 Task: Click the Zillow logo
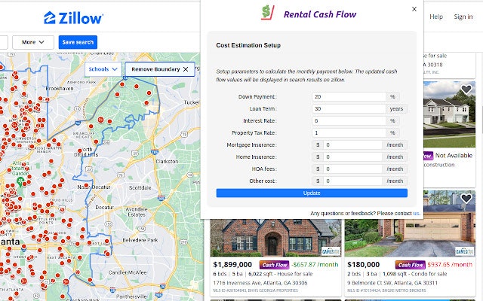[x=73, y=18]
